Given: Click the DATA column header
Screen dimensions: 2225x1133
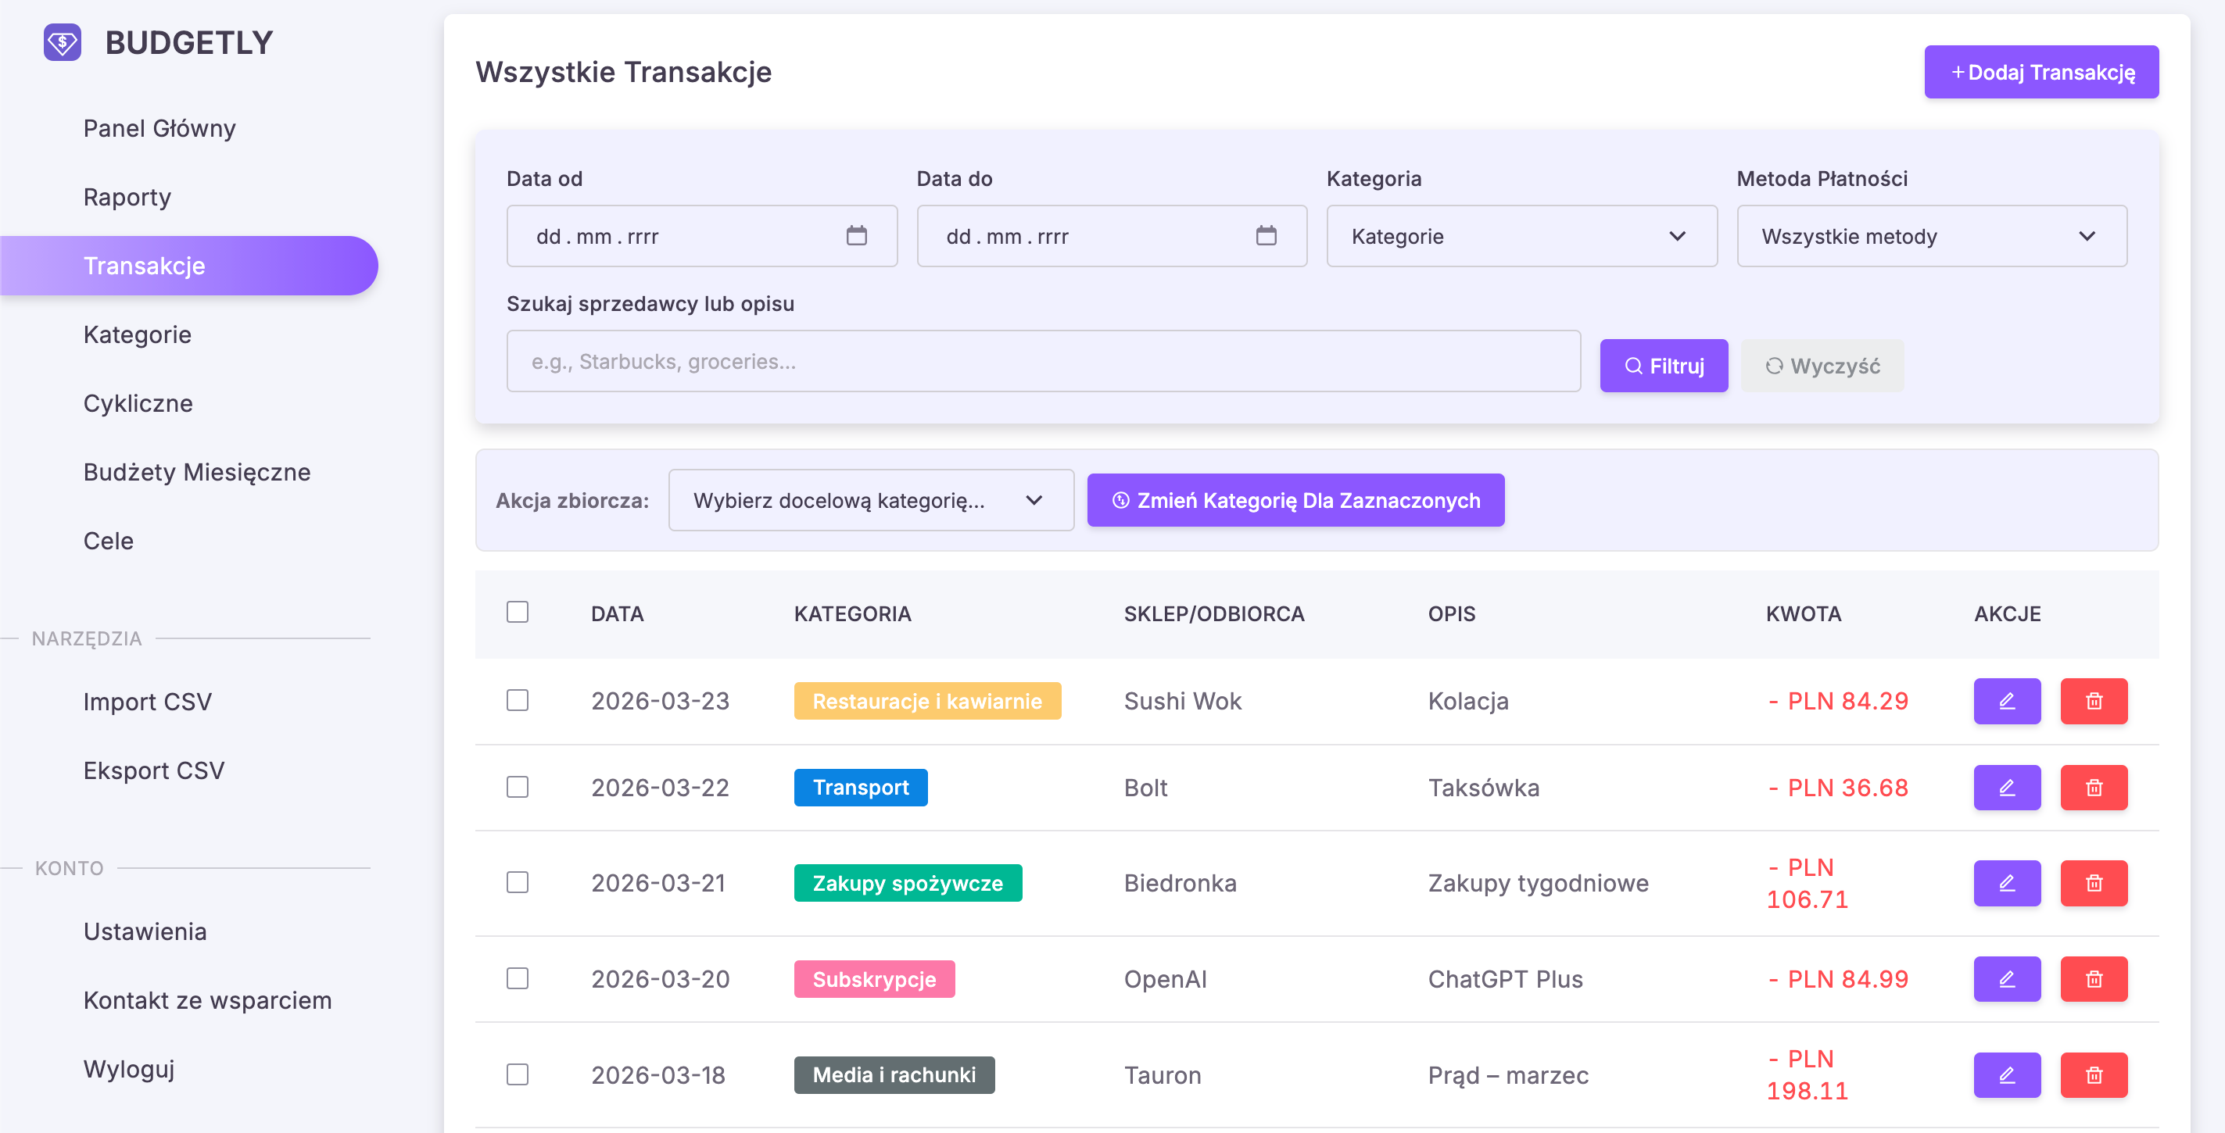Looking at the screenshot, I should pyautogui.click(x=617, y=613).
